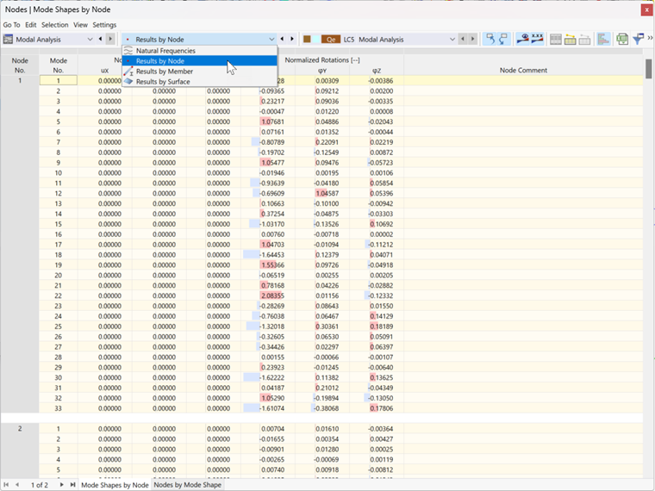
Task: Click the Mode No. column header
Action: coord(58,65)
